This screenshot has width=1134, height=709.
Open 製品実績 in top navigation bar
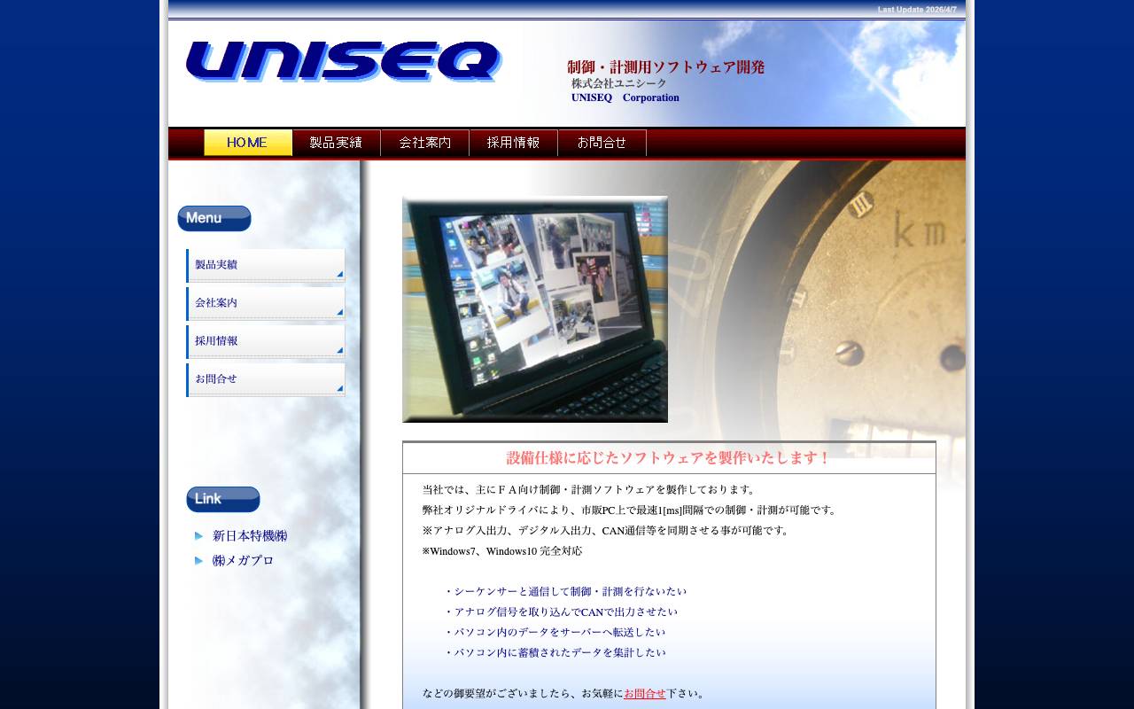[x=337, y=143]
